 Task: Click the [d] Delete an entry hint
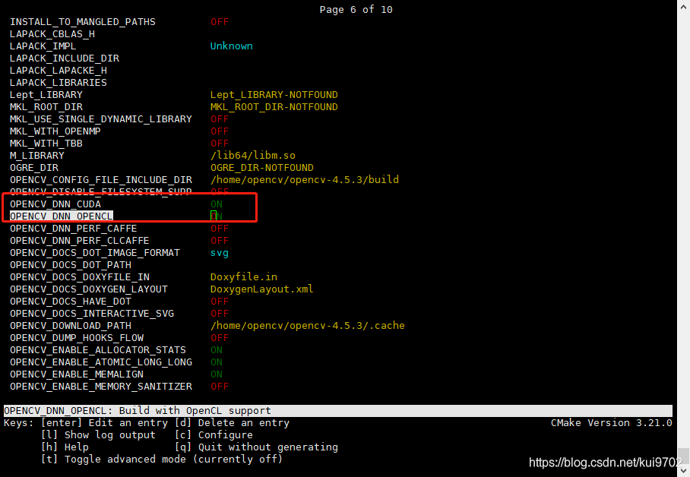[232, 423]
